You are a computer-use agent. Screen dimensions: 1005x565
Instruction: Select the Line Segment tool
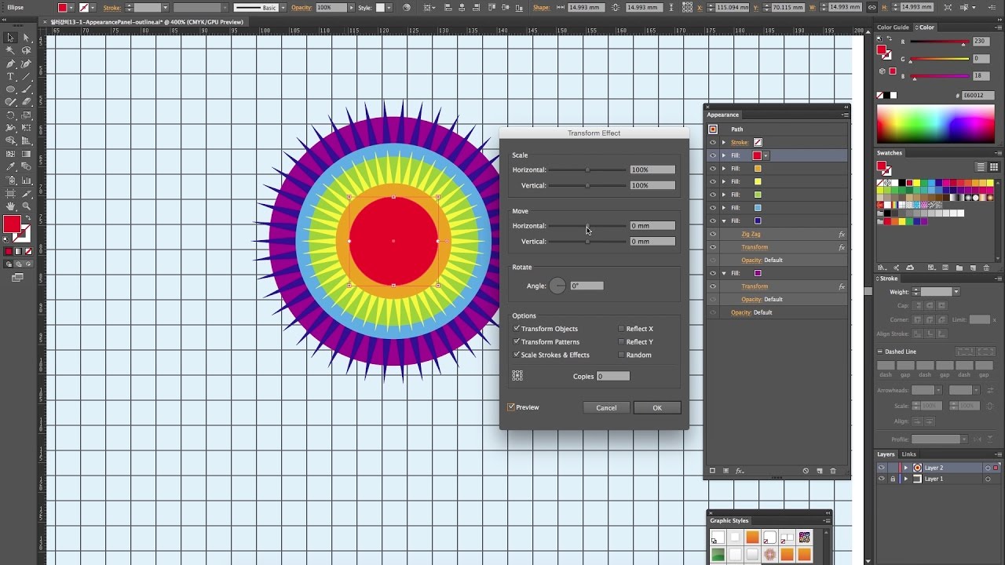[26, 76]
